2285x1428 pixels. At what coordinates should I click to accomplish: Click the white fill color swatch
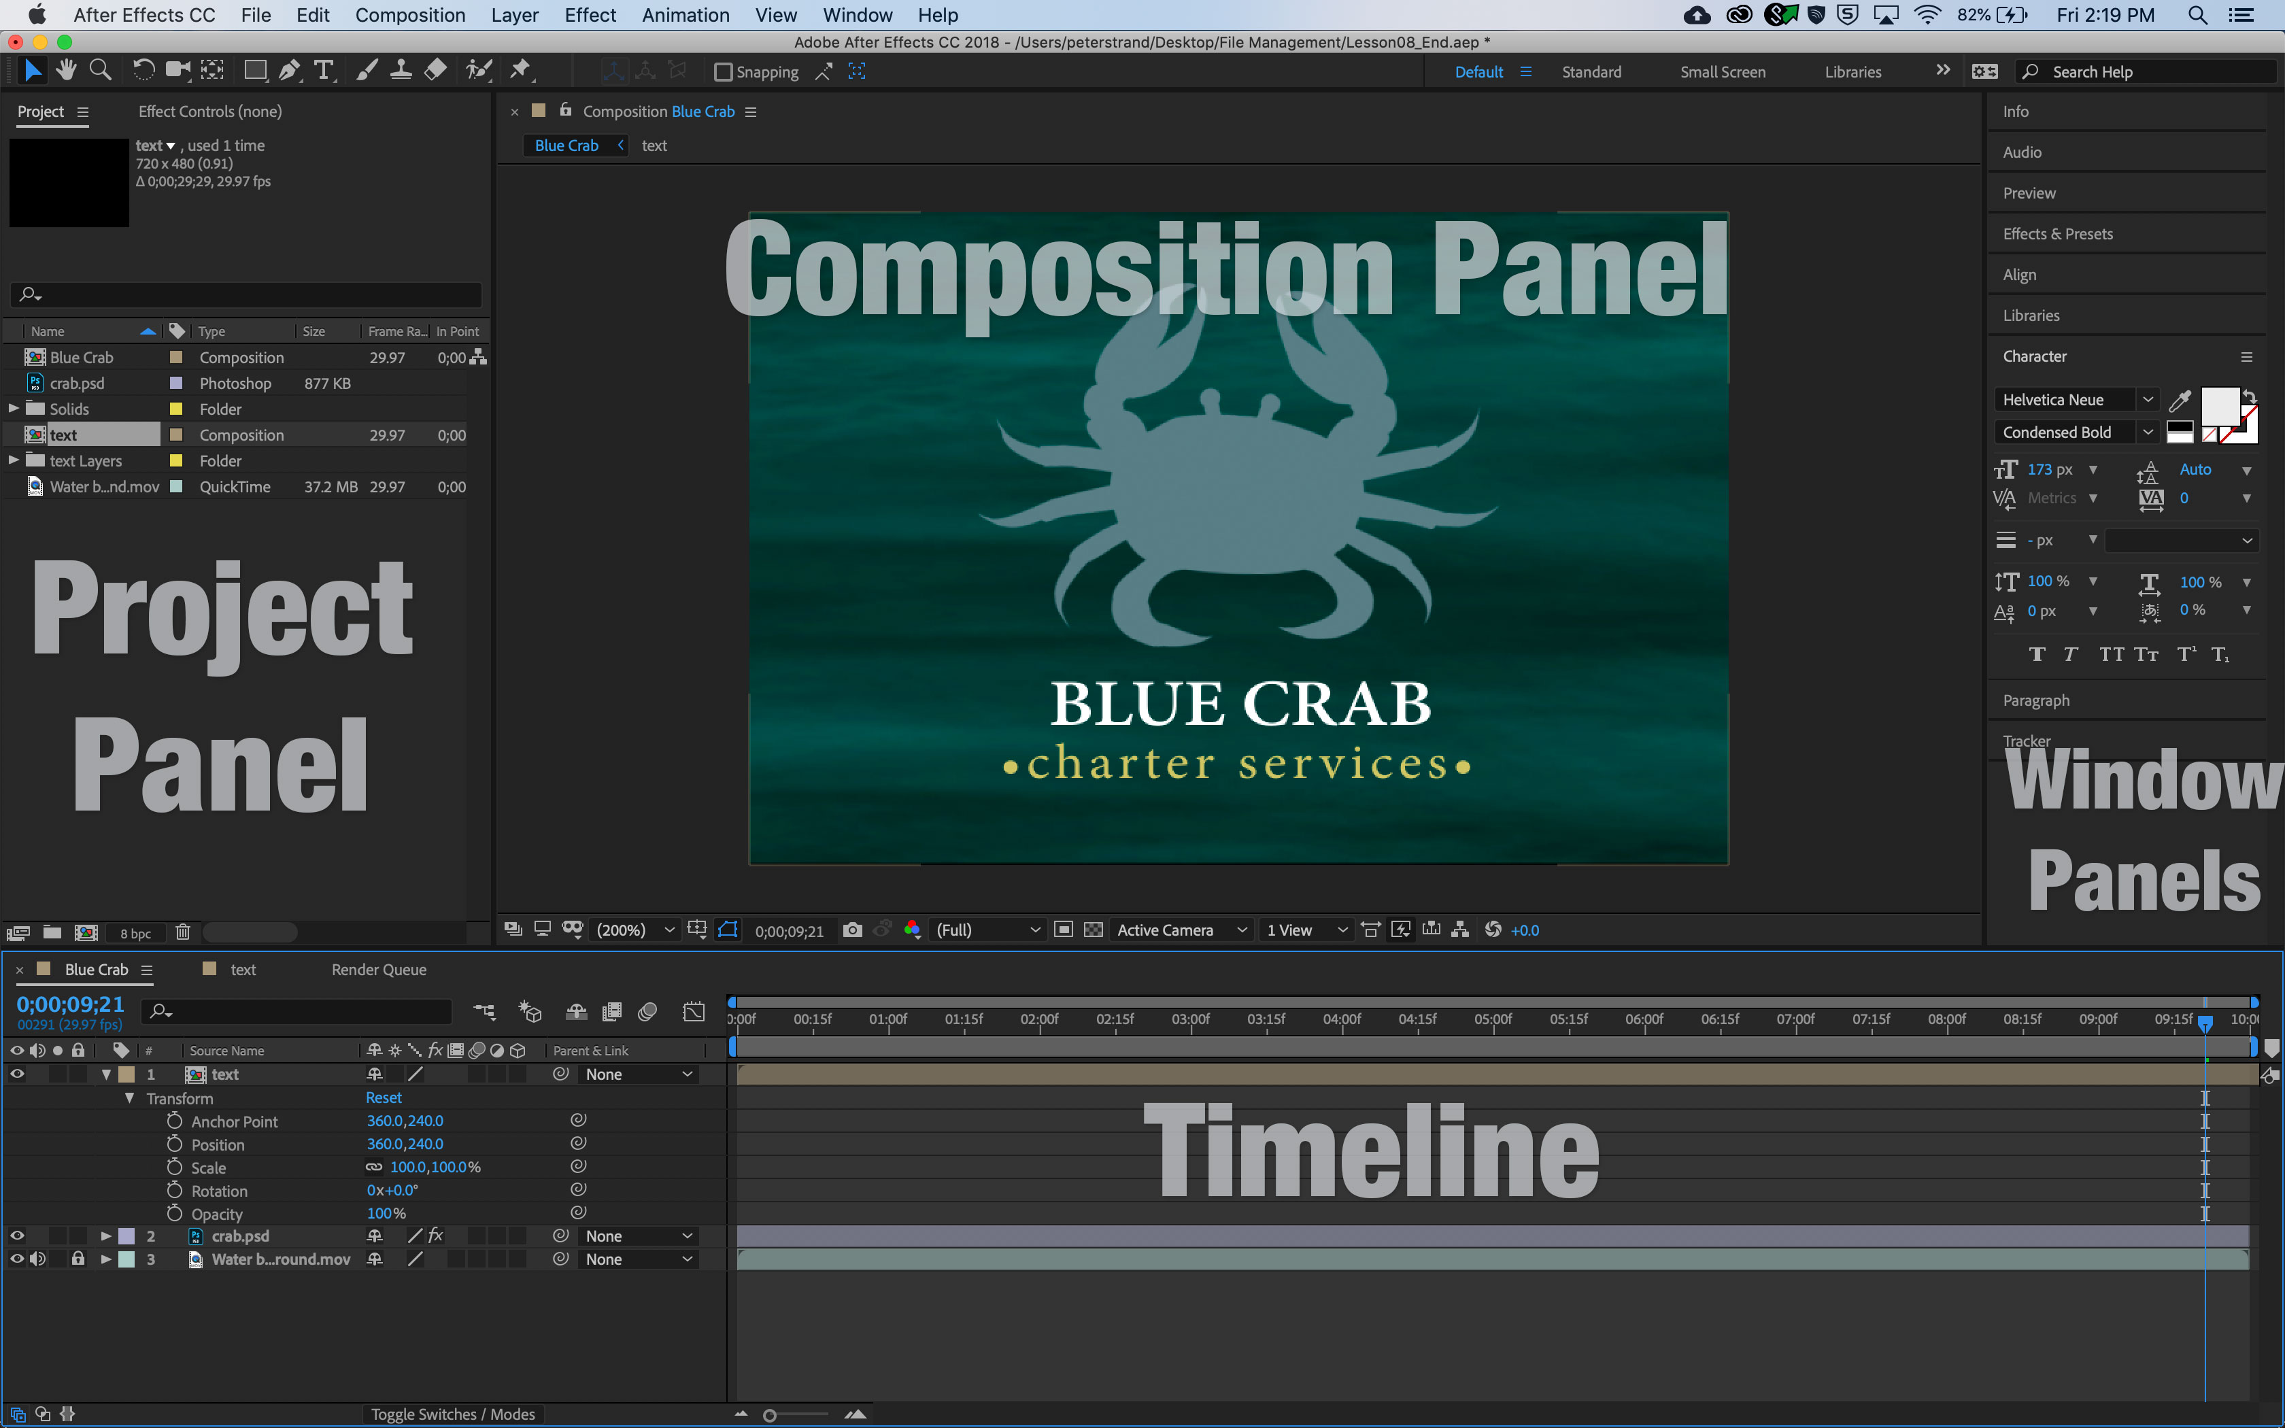[2219, 407]
